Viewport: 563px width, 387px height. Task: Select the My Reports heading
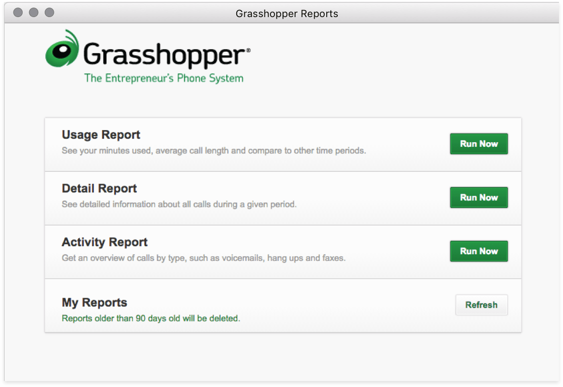tap(95, 303)
